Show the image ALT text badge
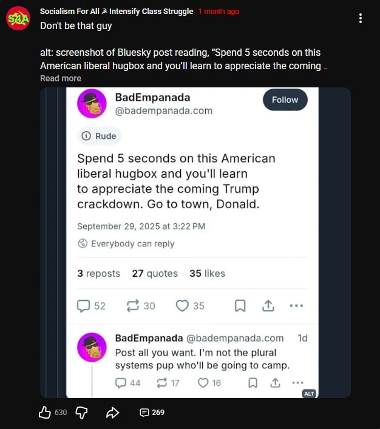 click(308, 393)
